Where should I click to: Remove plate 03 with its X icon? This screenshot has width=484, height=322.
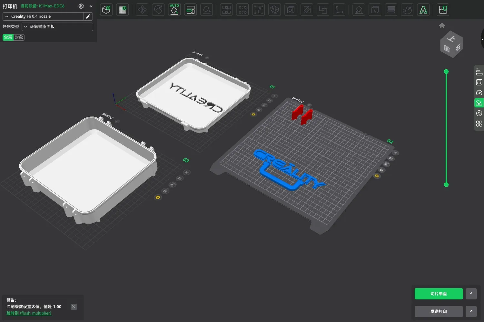(x=186, y=172)
